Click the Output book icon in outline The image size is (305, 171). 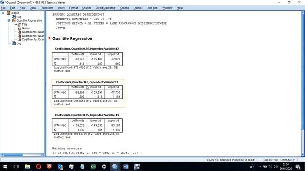(x=9, y=13)
